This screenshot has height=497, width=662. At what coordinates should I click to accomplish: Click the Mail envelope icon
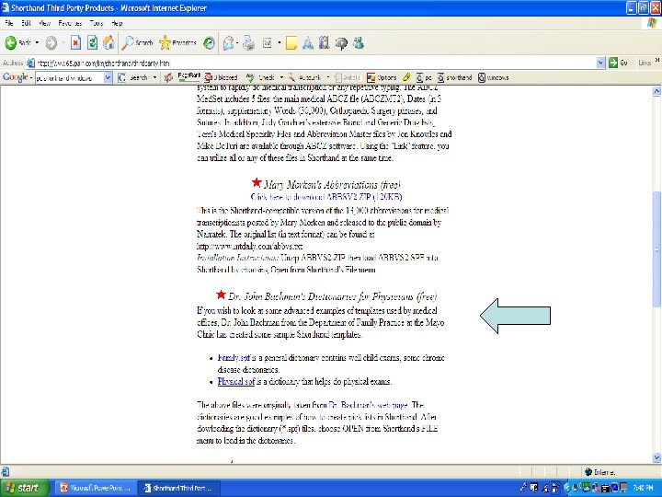(x=228, y=42)
